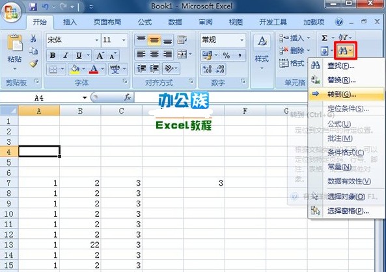Image resolution: width=386 pixels, height=272 pixels.
Task: Click the Merge and Center icon
Action: pyautogui.click(x=182, y=55)
